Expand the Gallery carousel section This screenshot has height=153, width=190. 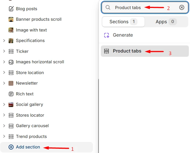click(4, 126)
